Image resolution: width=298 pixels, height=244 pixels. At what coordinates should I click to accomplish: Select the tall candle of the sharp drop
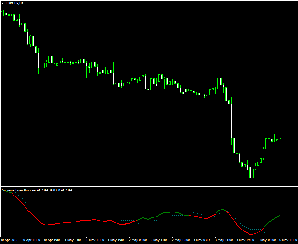[231, 121]
